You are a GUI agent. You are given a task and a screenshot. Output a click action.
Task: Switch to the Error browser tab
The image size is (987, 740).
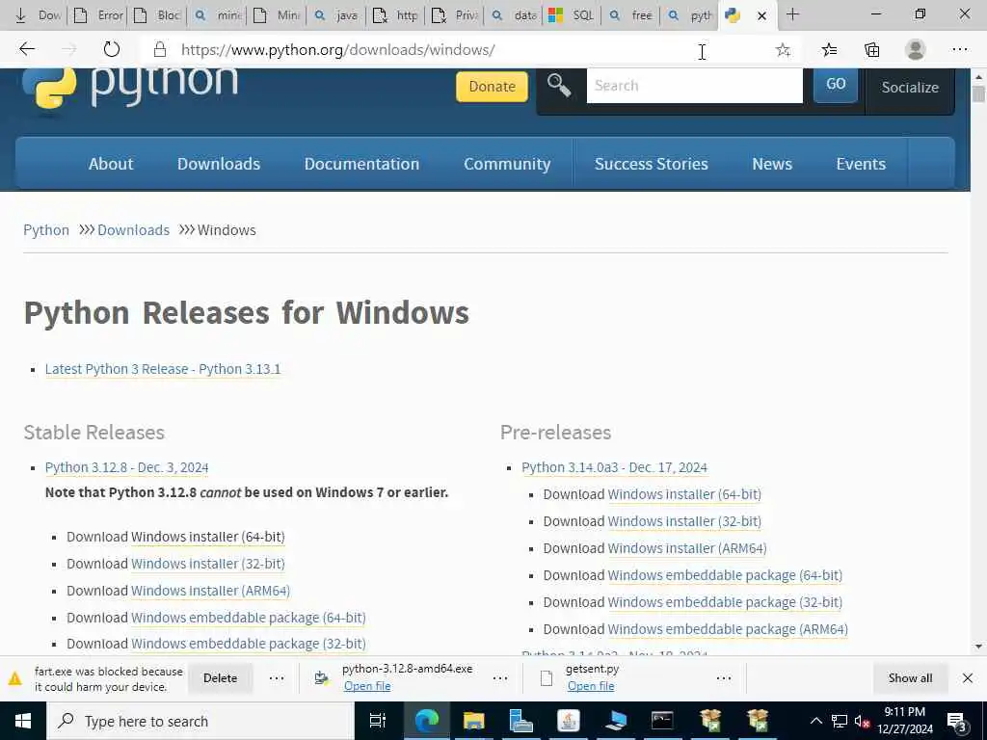(98, 15)
